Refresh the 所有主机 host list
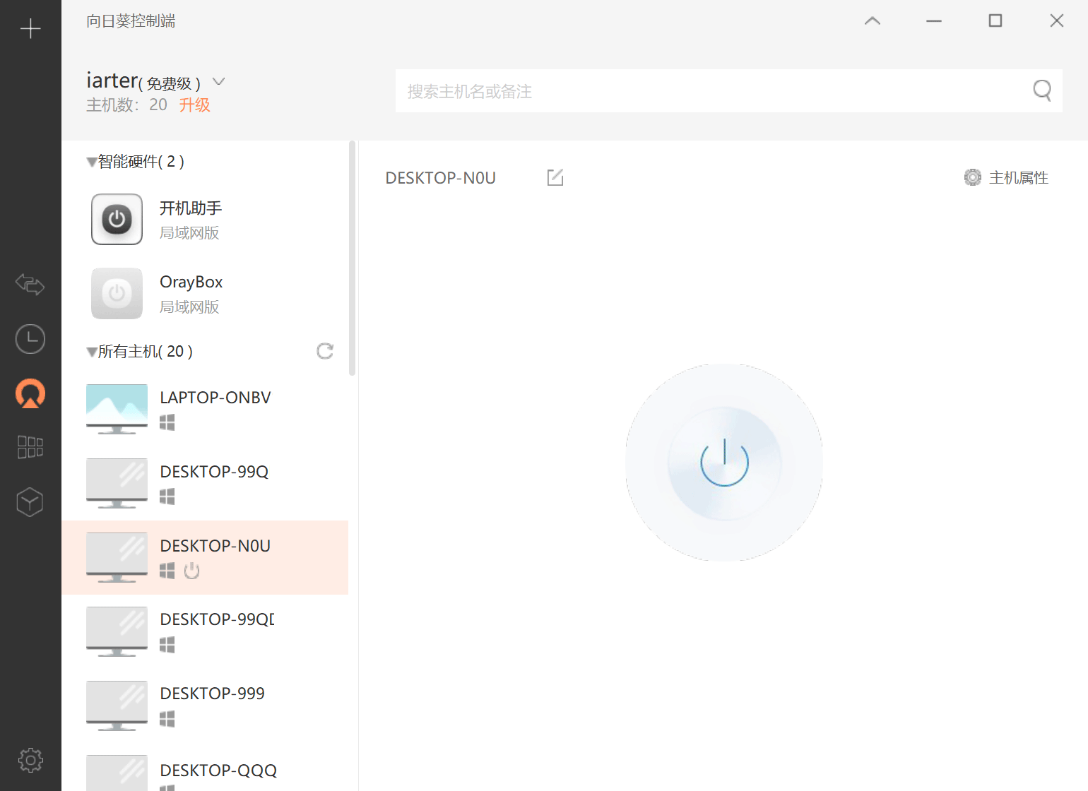The height and width of the screenshot is (791, 1088). click(325, 351)
